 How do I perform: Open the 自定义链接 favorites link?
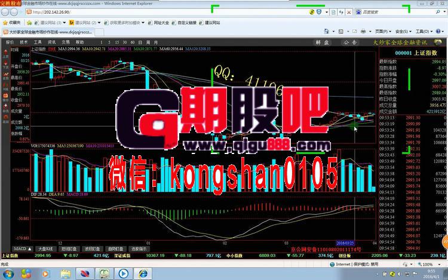(x=185, y=23)
